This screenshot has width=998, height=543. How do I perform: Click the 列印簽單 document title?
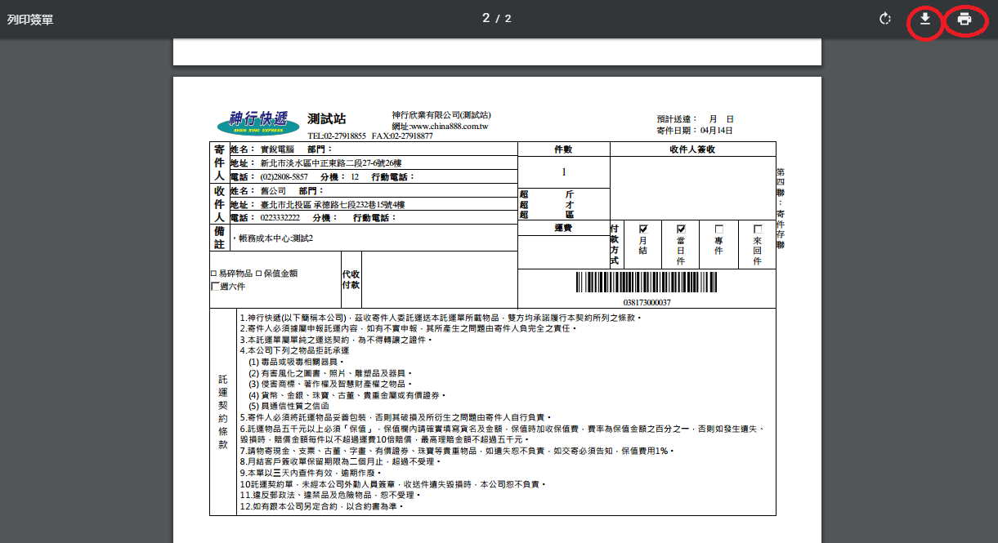tap(30, 19)
